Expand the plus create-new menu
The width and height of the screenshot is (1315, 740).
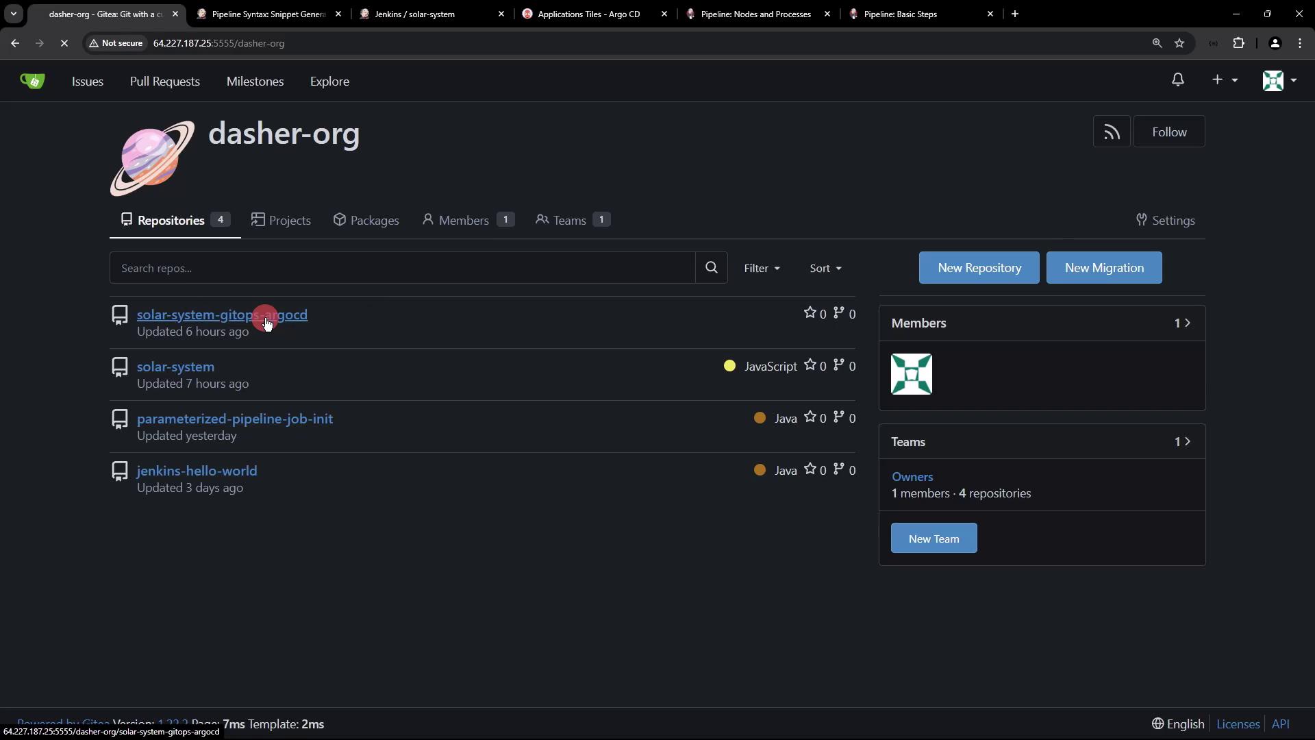pos(1225,80)
